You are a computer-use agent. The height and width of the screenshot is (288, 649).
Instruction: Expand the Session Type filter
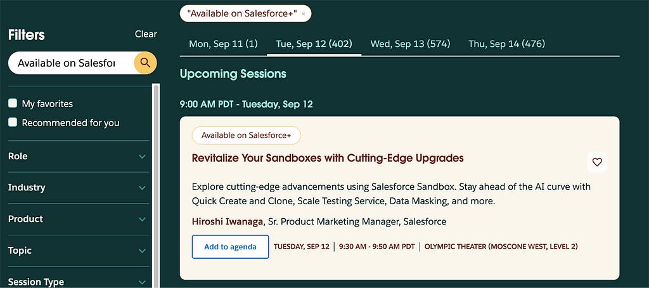(141, 282)
